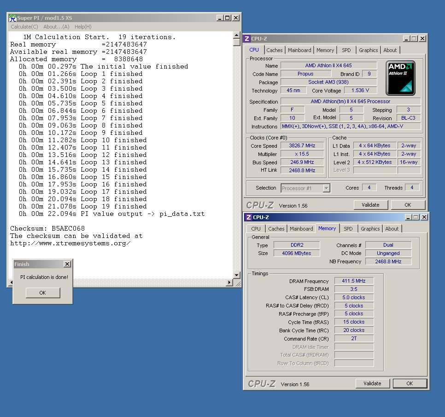Click the DRAM Frequency value '411.5 MHz'
This screenshot has width=445, height=417.
[354, 281]
